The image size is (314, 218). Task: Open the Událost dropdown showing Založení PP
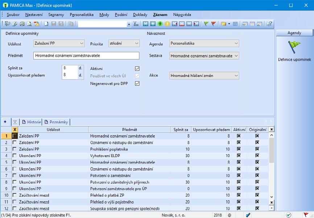tap(59, 43)
